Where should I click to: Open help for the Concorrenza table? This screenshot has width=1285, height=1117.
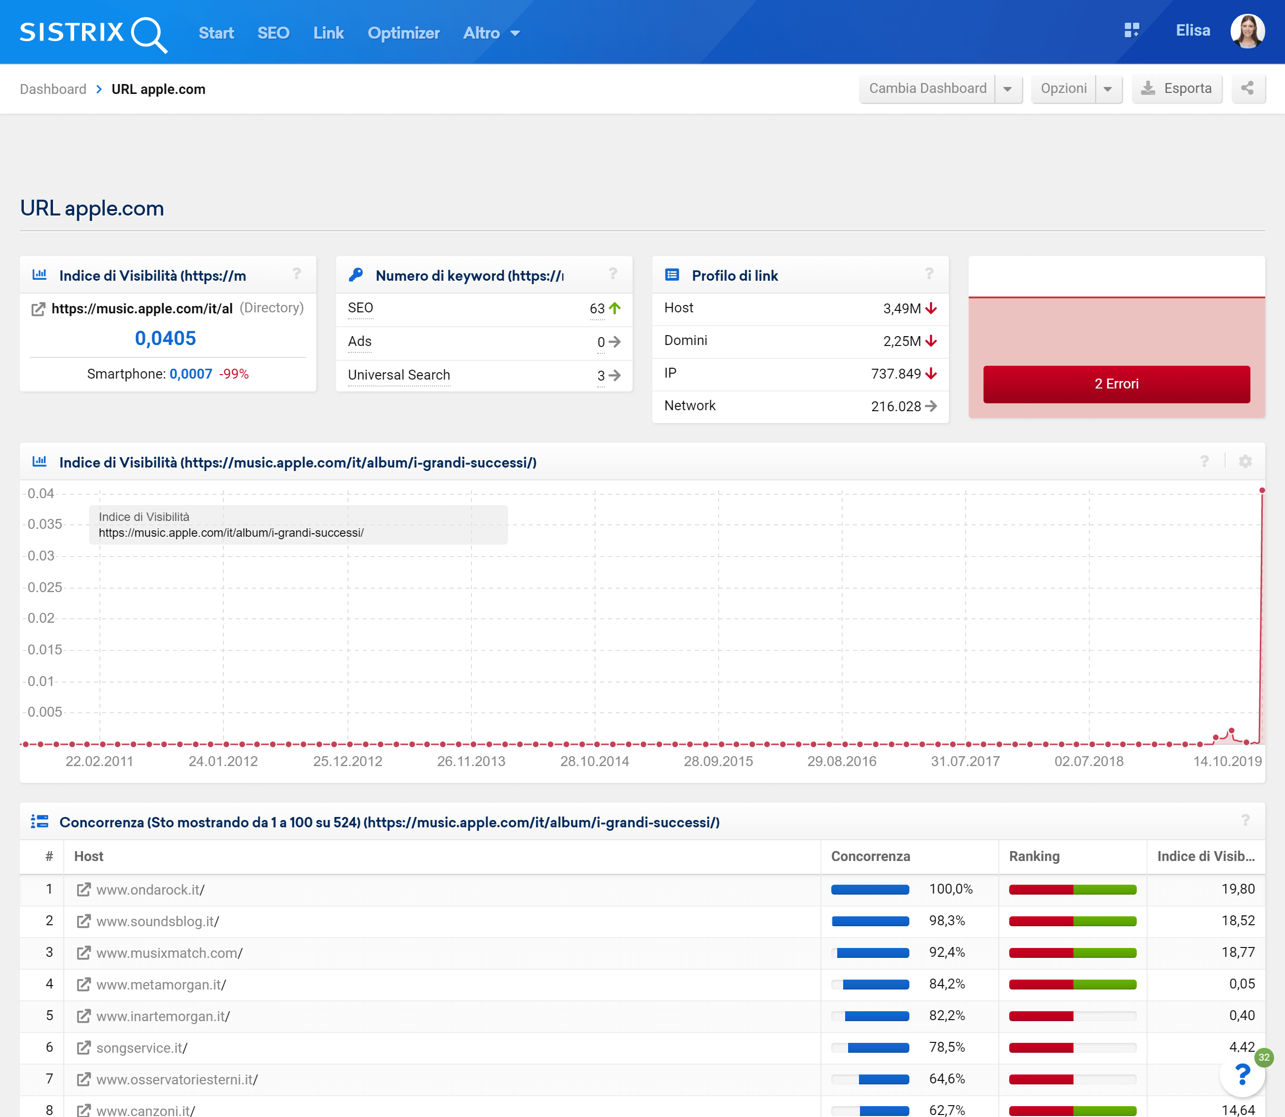pyautogui.click(x=1245, y=820)
